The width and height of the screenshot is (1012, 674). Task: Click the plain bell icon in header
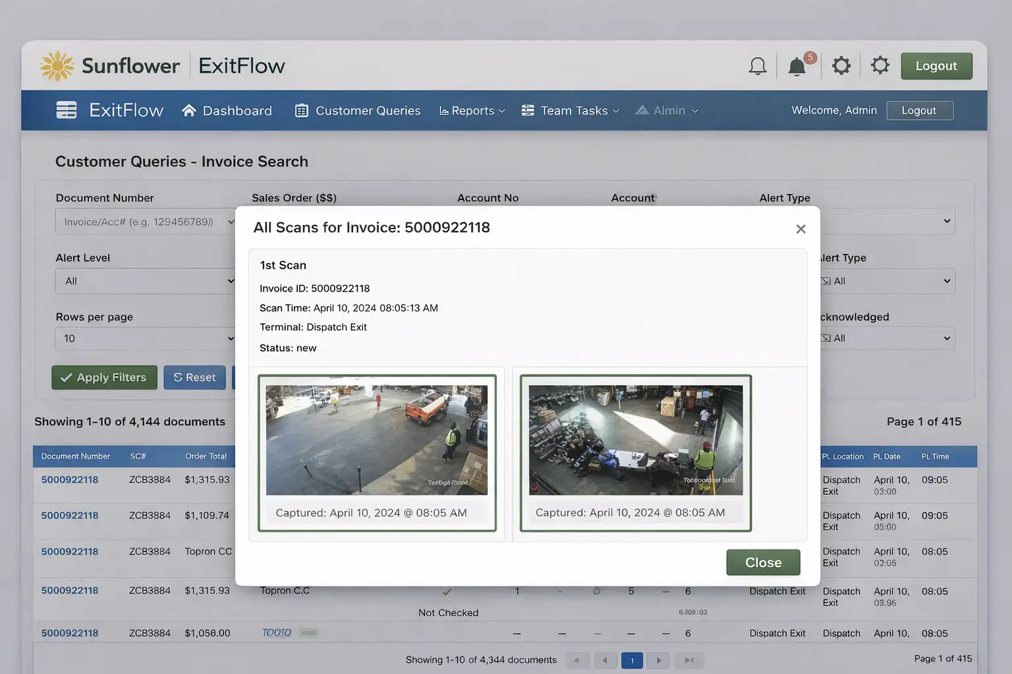(x=757, y=65)
